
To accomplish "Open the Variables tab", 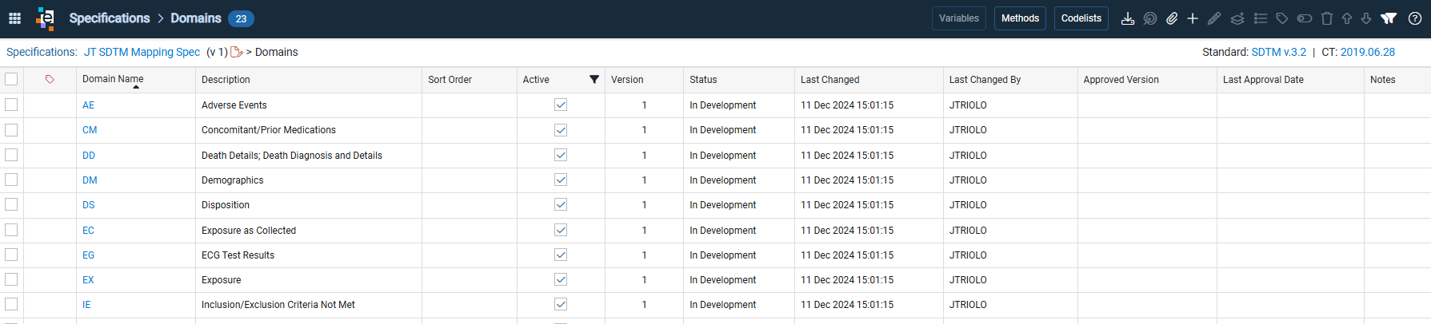I will pyautogui.click(x=959, y=18).
